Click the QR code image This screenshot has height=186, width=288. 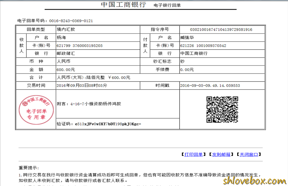[x=222, y=109]
